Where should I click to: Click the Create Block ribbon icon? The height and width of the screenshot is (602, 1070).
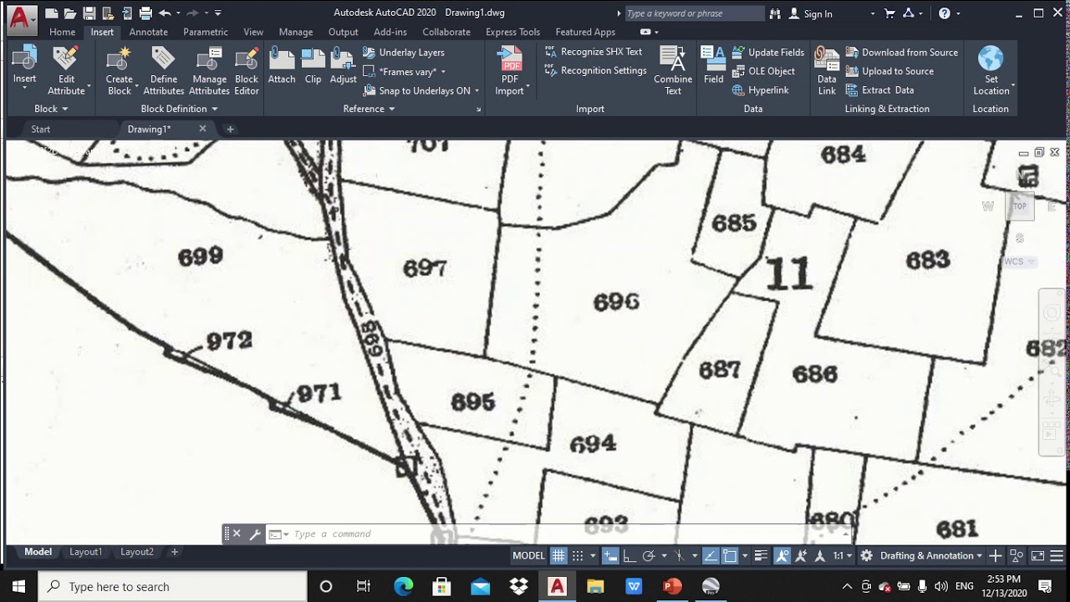point(120,70)
